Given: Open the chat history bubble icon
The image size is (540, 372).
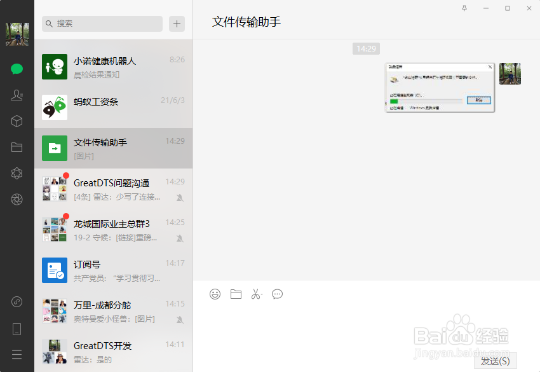Looking at the screenshot, I should (x=277, y=294).
